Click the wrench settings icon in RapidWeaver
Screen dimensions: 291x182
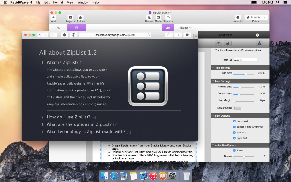tap(58, 28)
